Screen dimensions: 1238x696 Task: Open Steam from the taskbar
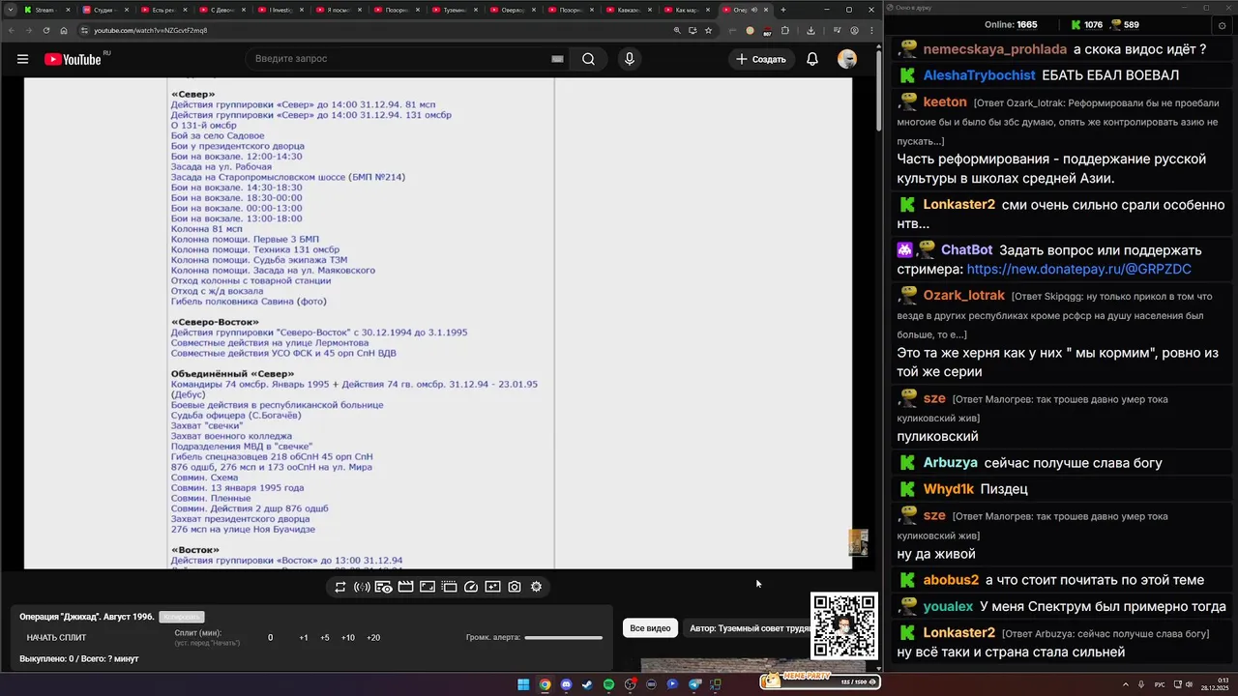pyautogui.click(x=587, y=684)
